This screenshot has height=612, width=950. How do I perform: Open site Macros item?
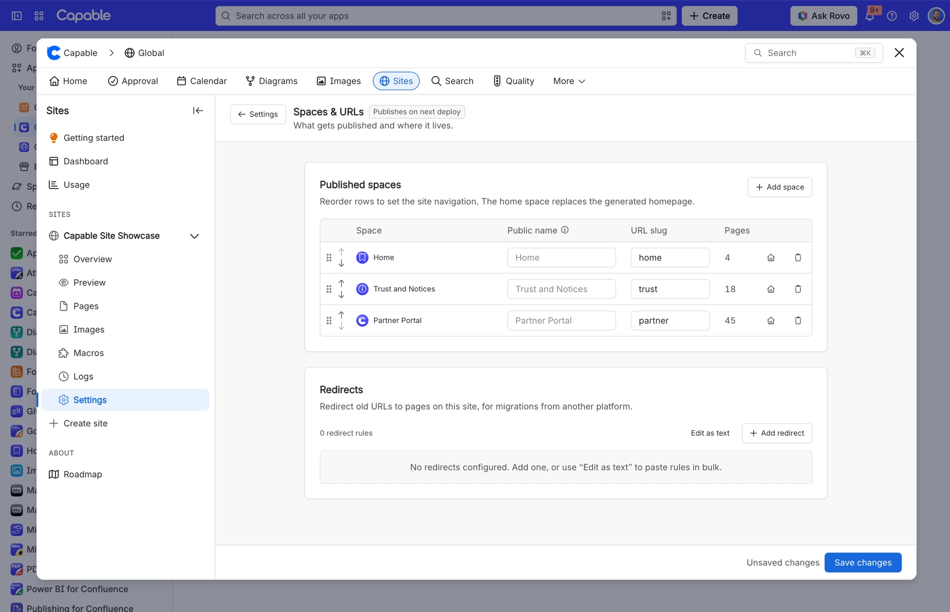point(125,353)
